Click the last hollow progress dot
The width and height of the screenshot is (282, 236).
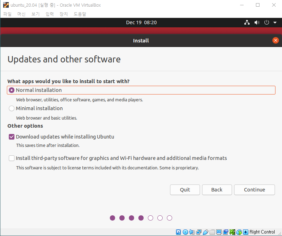point(169,218)
